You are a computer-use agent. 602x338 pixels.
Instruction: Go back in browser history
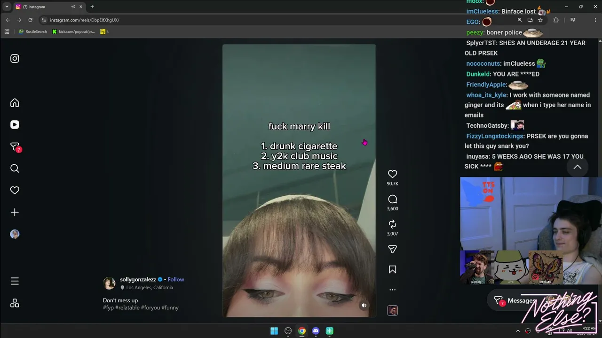click(8, 20)
